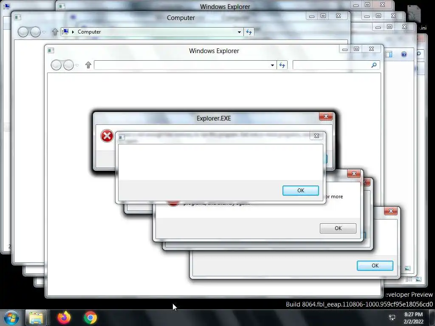Expand address history dropdown in front Windows Explorer

(272, 65)
